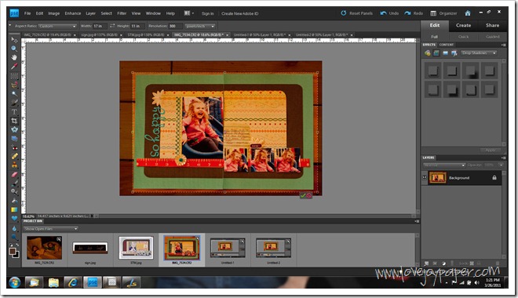Select the STM.jpg thumbnail in Project Bin
The height and width of the screenshot is (298, 518).
click(x=136, y=248)
